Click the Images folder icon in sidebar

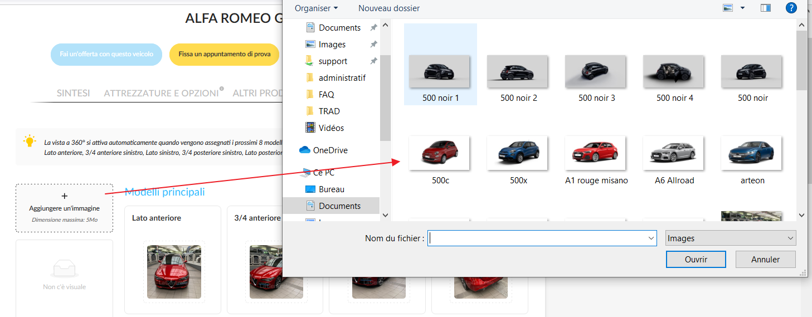[310, 44]
